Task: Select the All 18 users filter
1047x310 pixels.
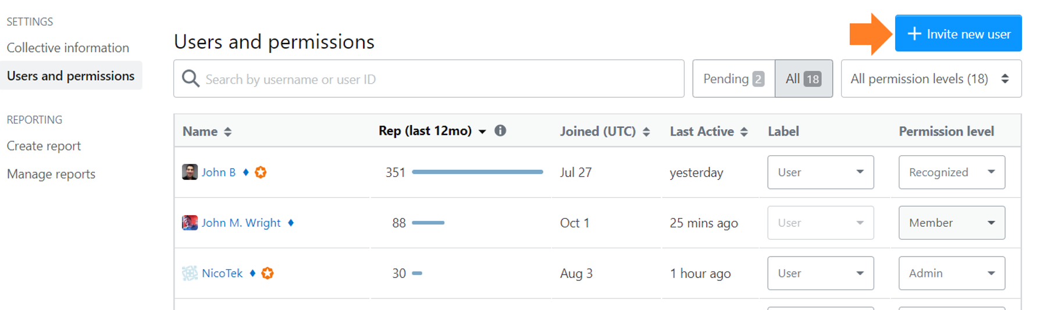Action: coord(804,79)
